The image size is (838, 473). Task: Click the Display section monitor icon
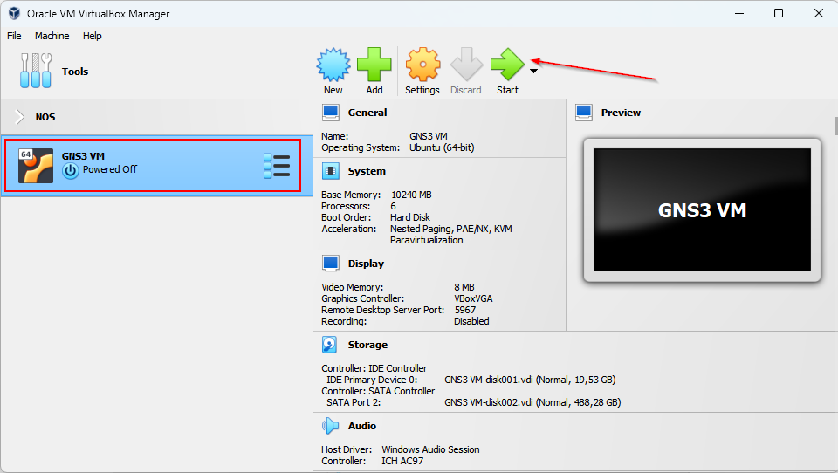pos(331,264)
